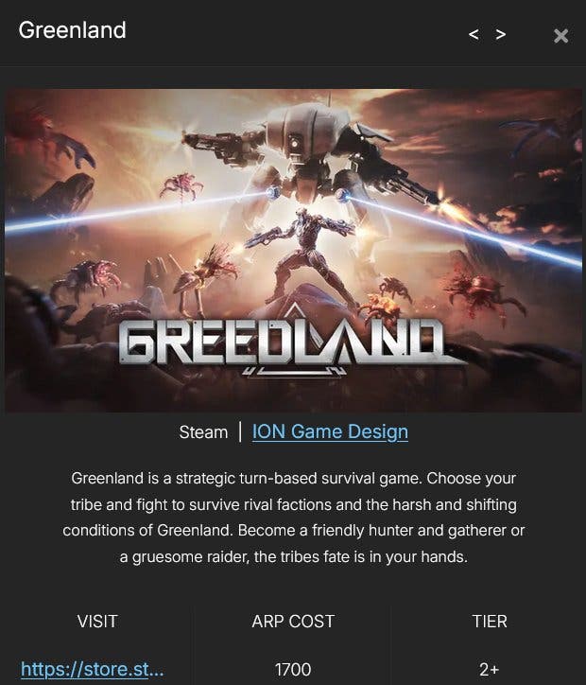Select the Greenland panel title
Viewport: 586px width, 685px height.
pyautogui.click(x=73, y=30)
